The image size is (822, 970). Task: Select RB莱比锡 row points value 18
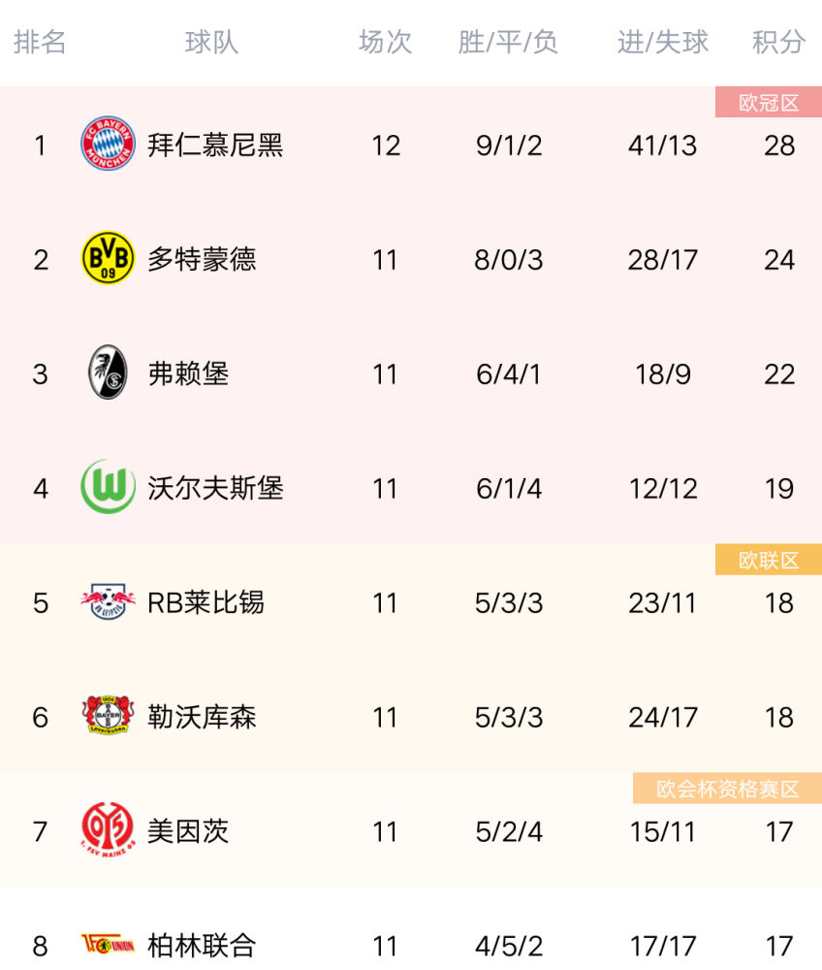coord(778,603)
